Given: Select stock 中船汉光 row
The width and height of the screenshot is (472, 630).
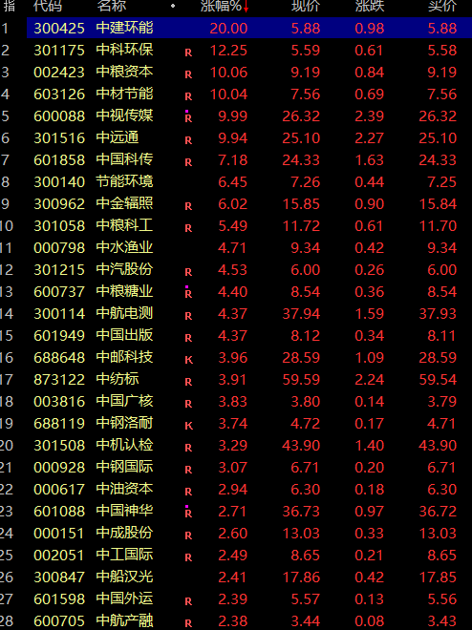Looking at the screenshot, I should click(236, 577).
